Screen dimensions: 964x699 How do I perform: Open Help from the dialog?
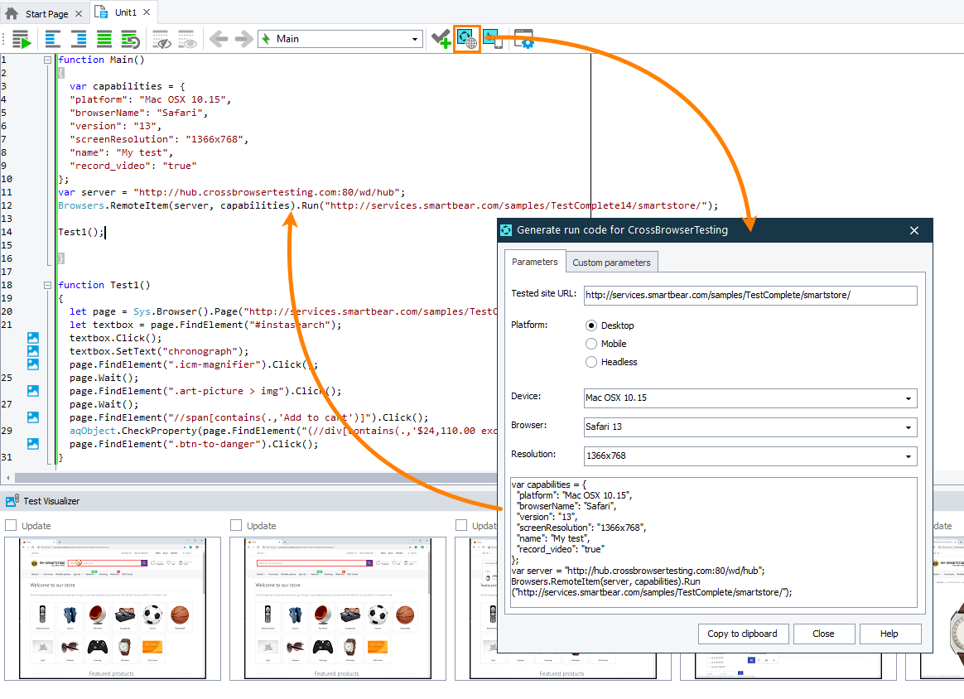click(x=890, y=634)
